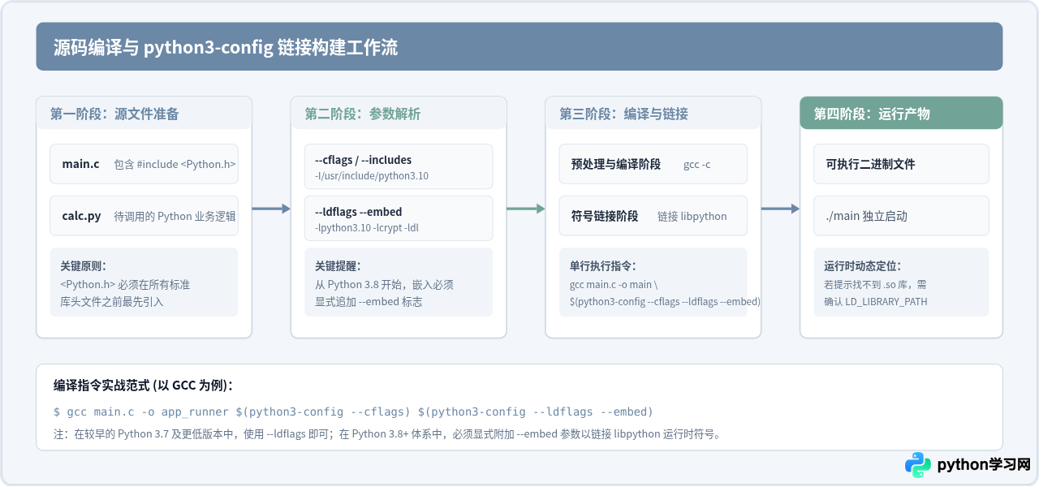
Task: Click the 'gcc -c' label
Action: coord(697,165)
